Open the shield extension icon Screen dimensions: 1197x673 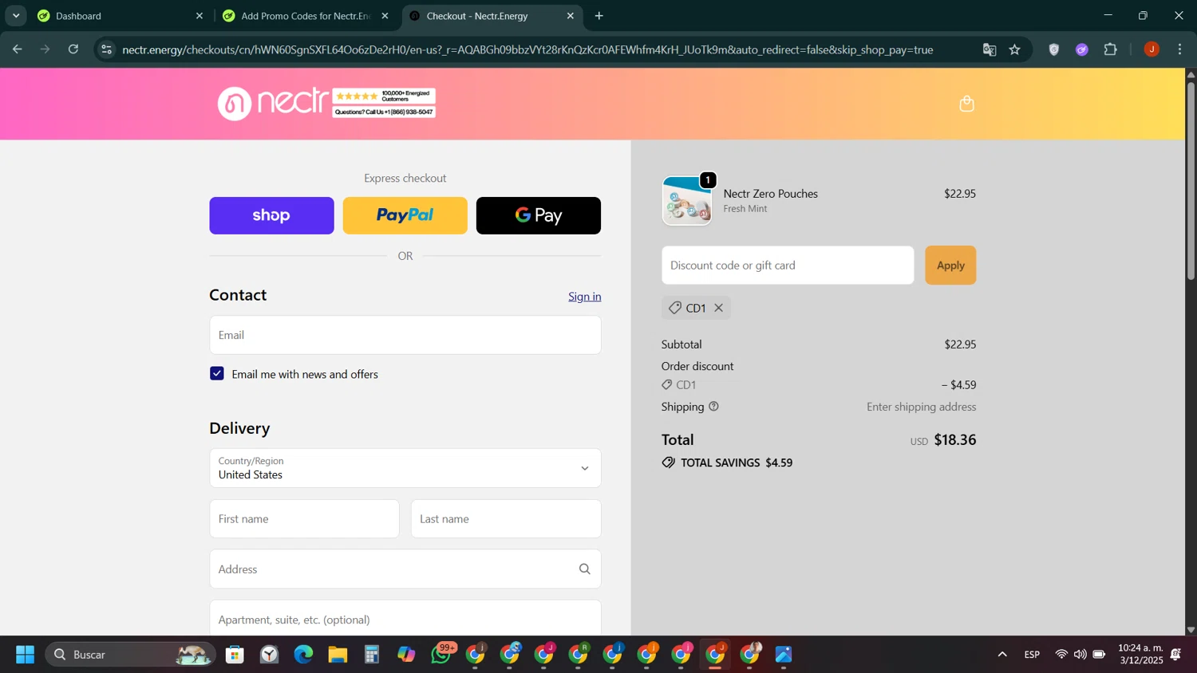[x=1054, y=49]
